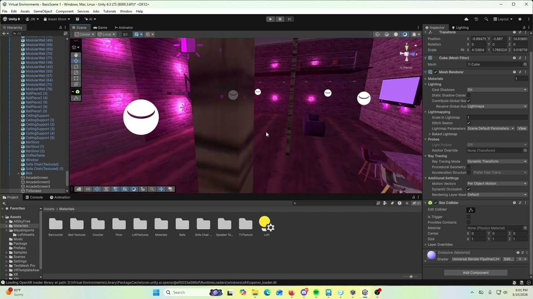The image size is (533, 299).
Task: Click the Edit Collider icon button
Action: point(471,210)
